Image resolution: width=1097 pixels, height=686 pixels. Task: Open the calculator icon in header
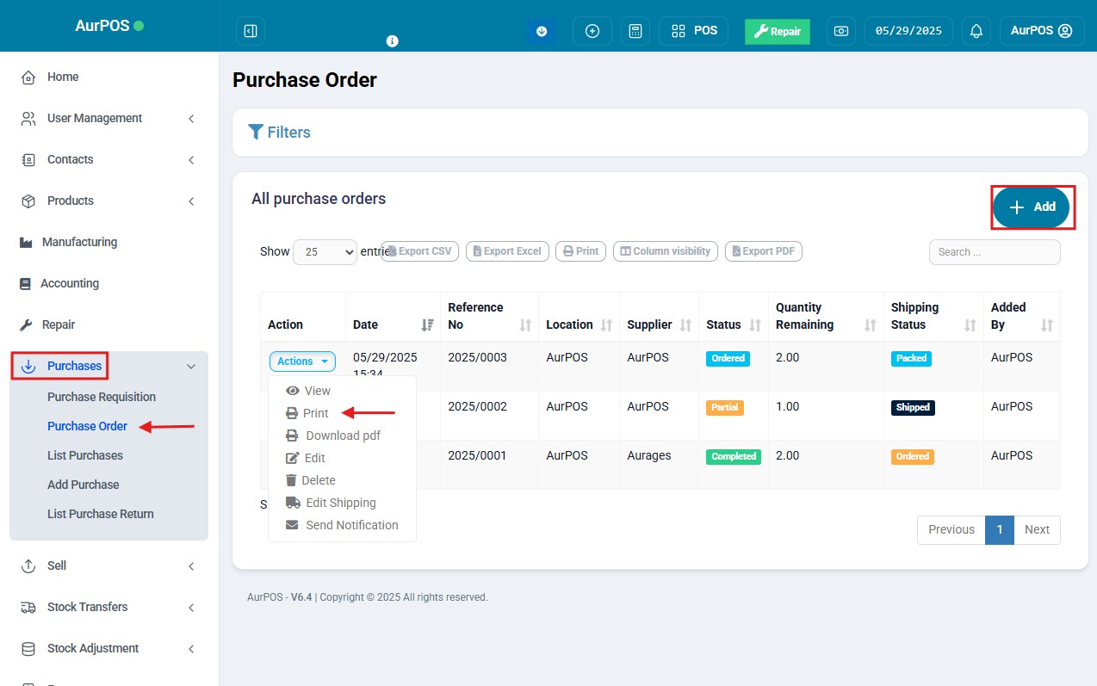point(635,31)
